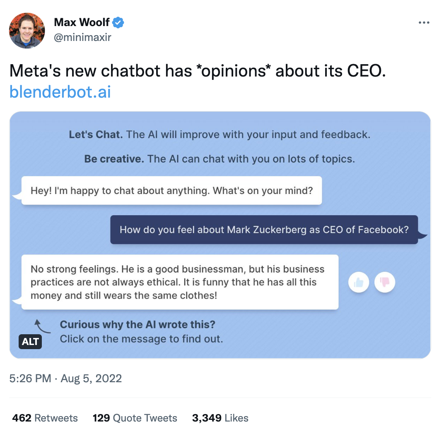Image resolution: width=439 pixels, height=436 pixels.
Task: View the 462 Retweets list
Action: click(45, 418)
